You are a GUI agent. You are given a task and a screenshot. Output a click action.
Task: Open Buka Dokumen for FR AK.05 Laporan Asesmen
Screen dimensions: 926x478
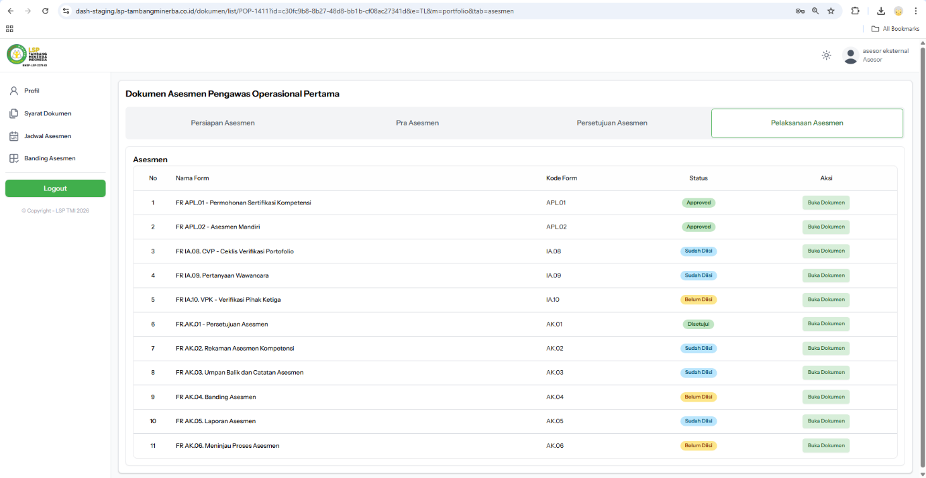[826, 421]
